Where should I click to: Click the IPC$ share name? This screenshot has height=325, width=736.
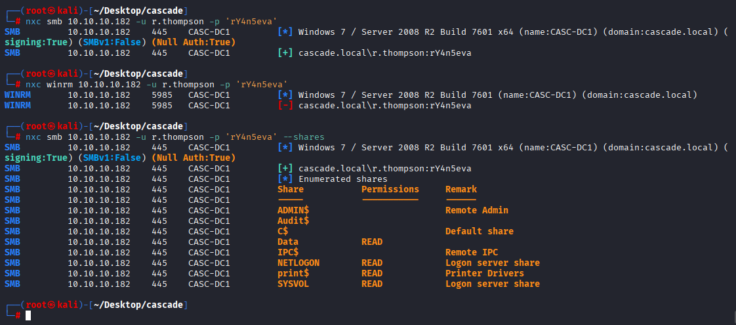pyautogui.click(x=288, y=252)
